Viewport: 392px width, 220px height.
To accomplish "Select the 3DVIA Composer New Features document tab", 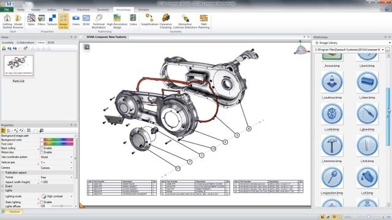I will [x=106, y=37].
